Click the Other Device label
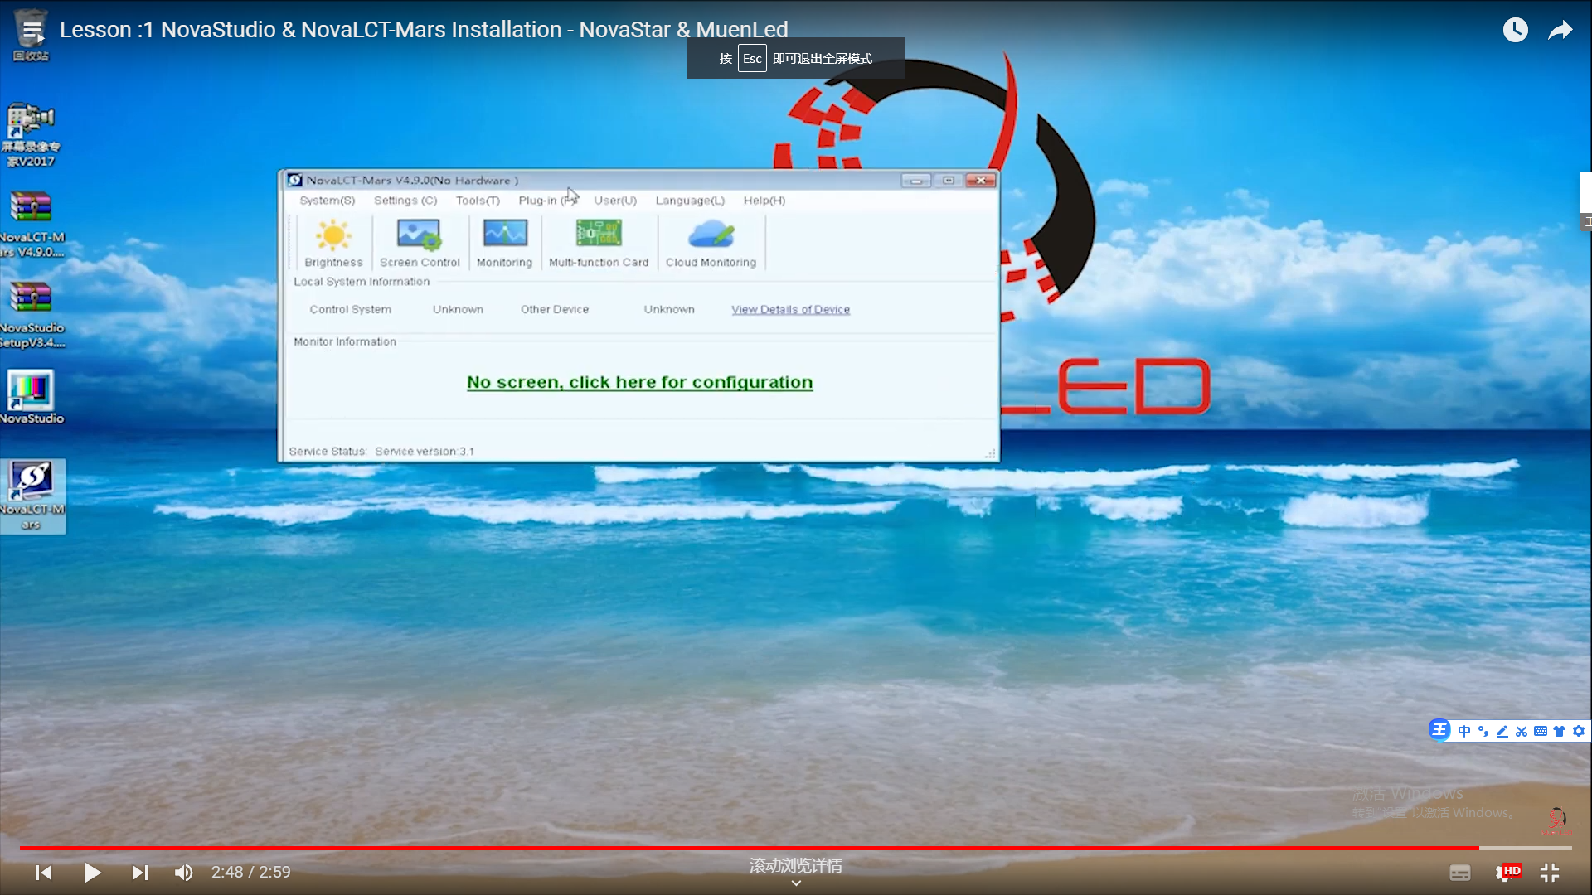The image size is (1592, 895). pos(555,309)
